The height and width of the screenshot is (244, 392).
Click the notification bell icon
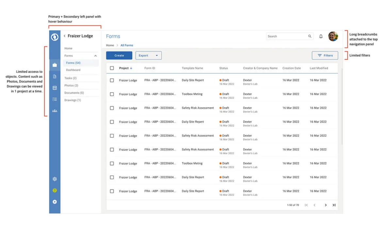tap(321, 37)
